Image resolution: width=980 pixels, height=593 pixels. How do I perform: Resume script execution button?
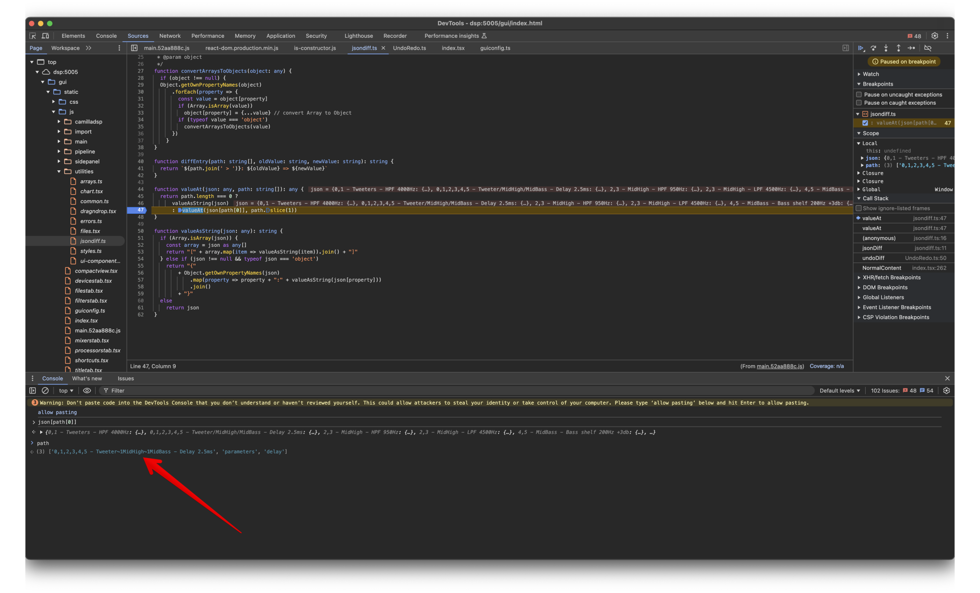tap(861, 48)
